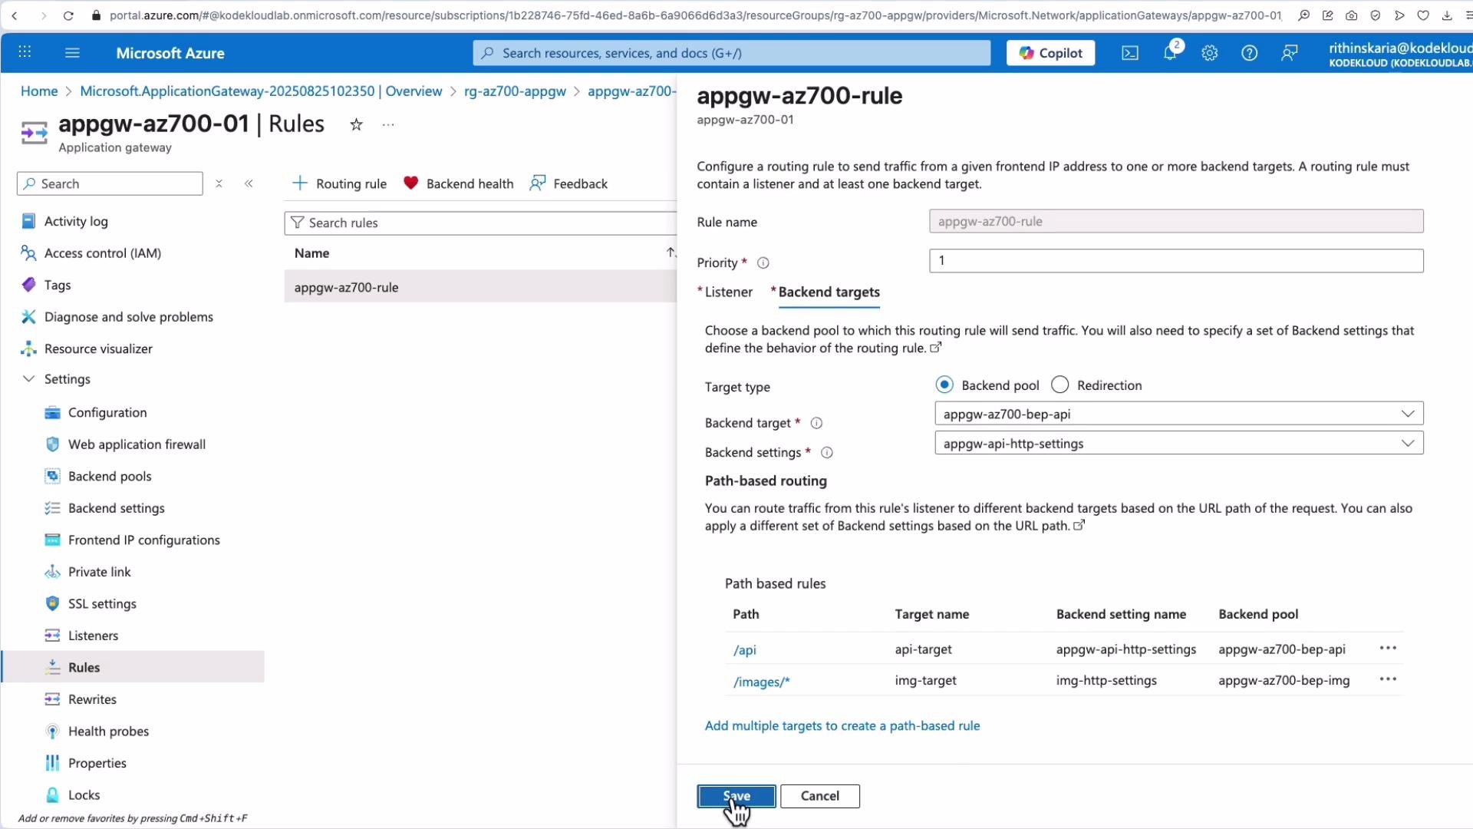Save the routing rule

tap(736, 796)
